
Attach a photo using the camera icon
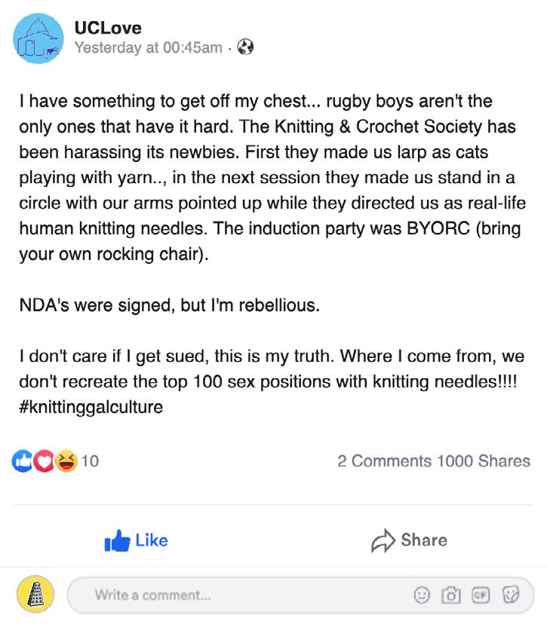pos(451,595)
